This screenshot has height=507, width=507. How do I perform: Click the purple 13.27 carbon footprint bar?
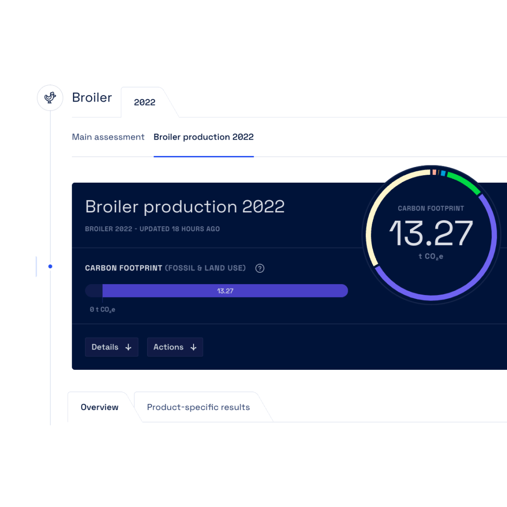[225, 291]
